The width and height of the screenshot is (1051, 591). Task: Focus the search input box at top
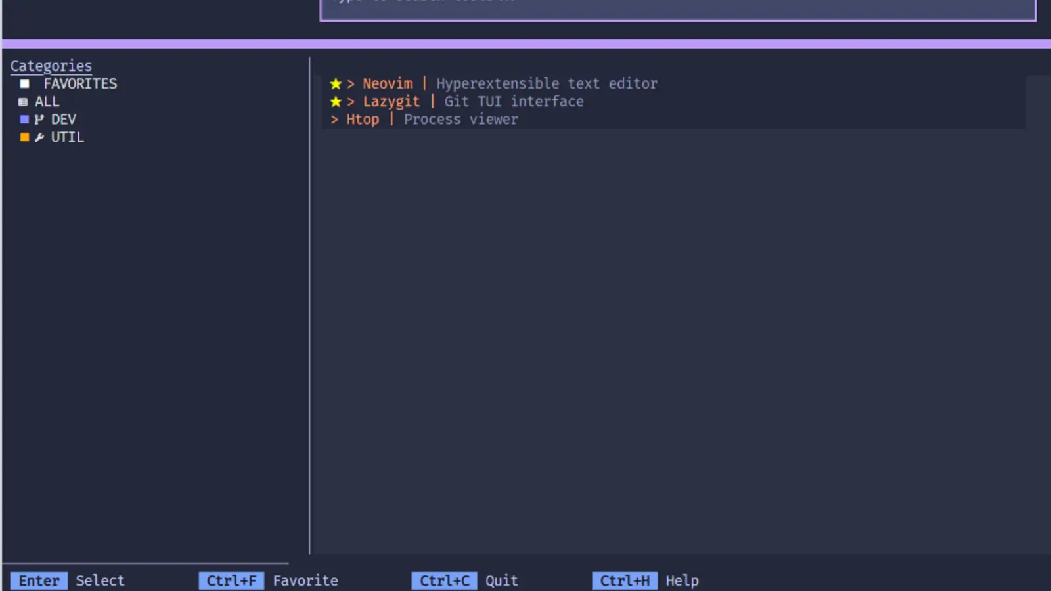(678, 9)
